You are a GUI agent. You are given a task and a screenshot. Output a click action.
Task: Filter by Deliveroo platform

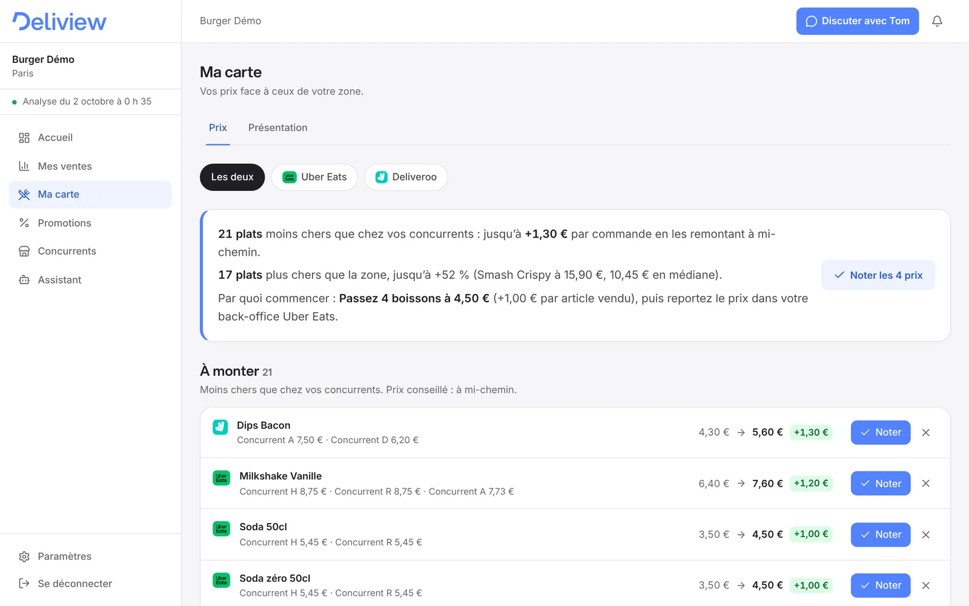(406, 177)
